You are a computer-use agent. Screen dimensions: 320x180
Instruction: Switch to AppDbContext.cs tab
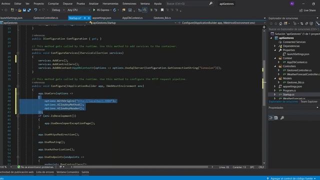click(132, 18)
